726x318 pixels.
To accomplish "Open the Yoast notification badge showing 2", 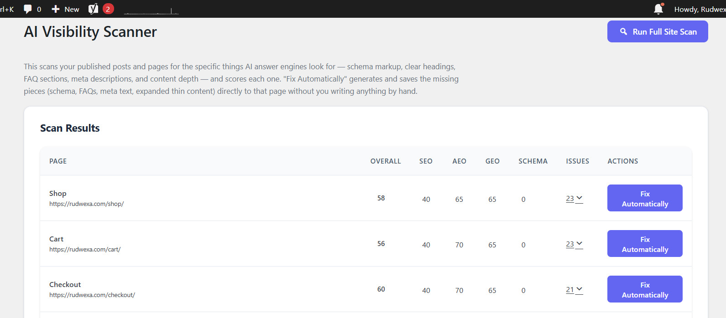I will coord(108,9).
